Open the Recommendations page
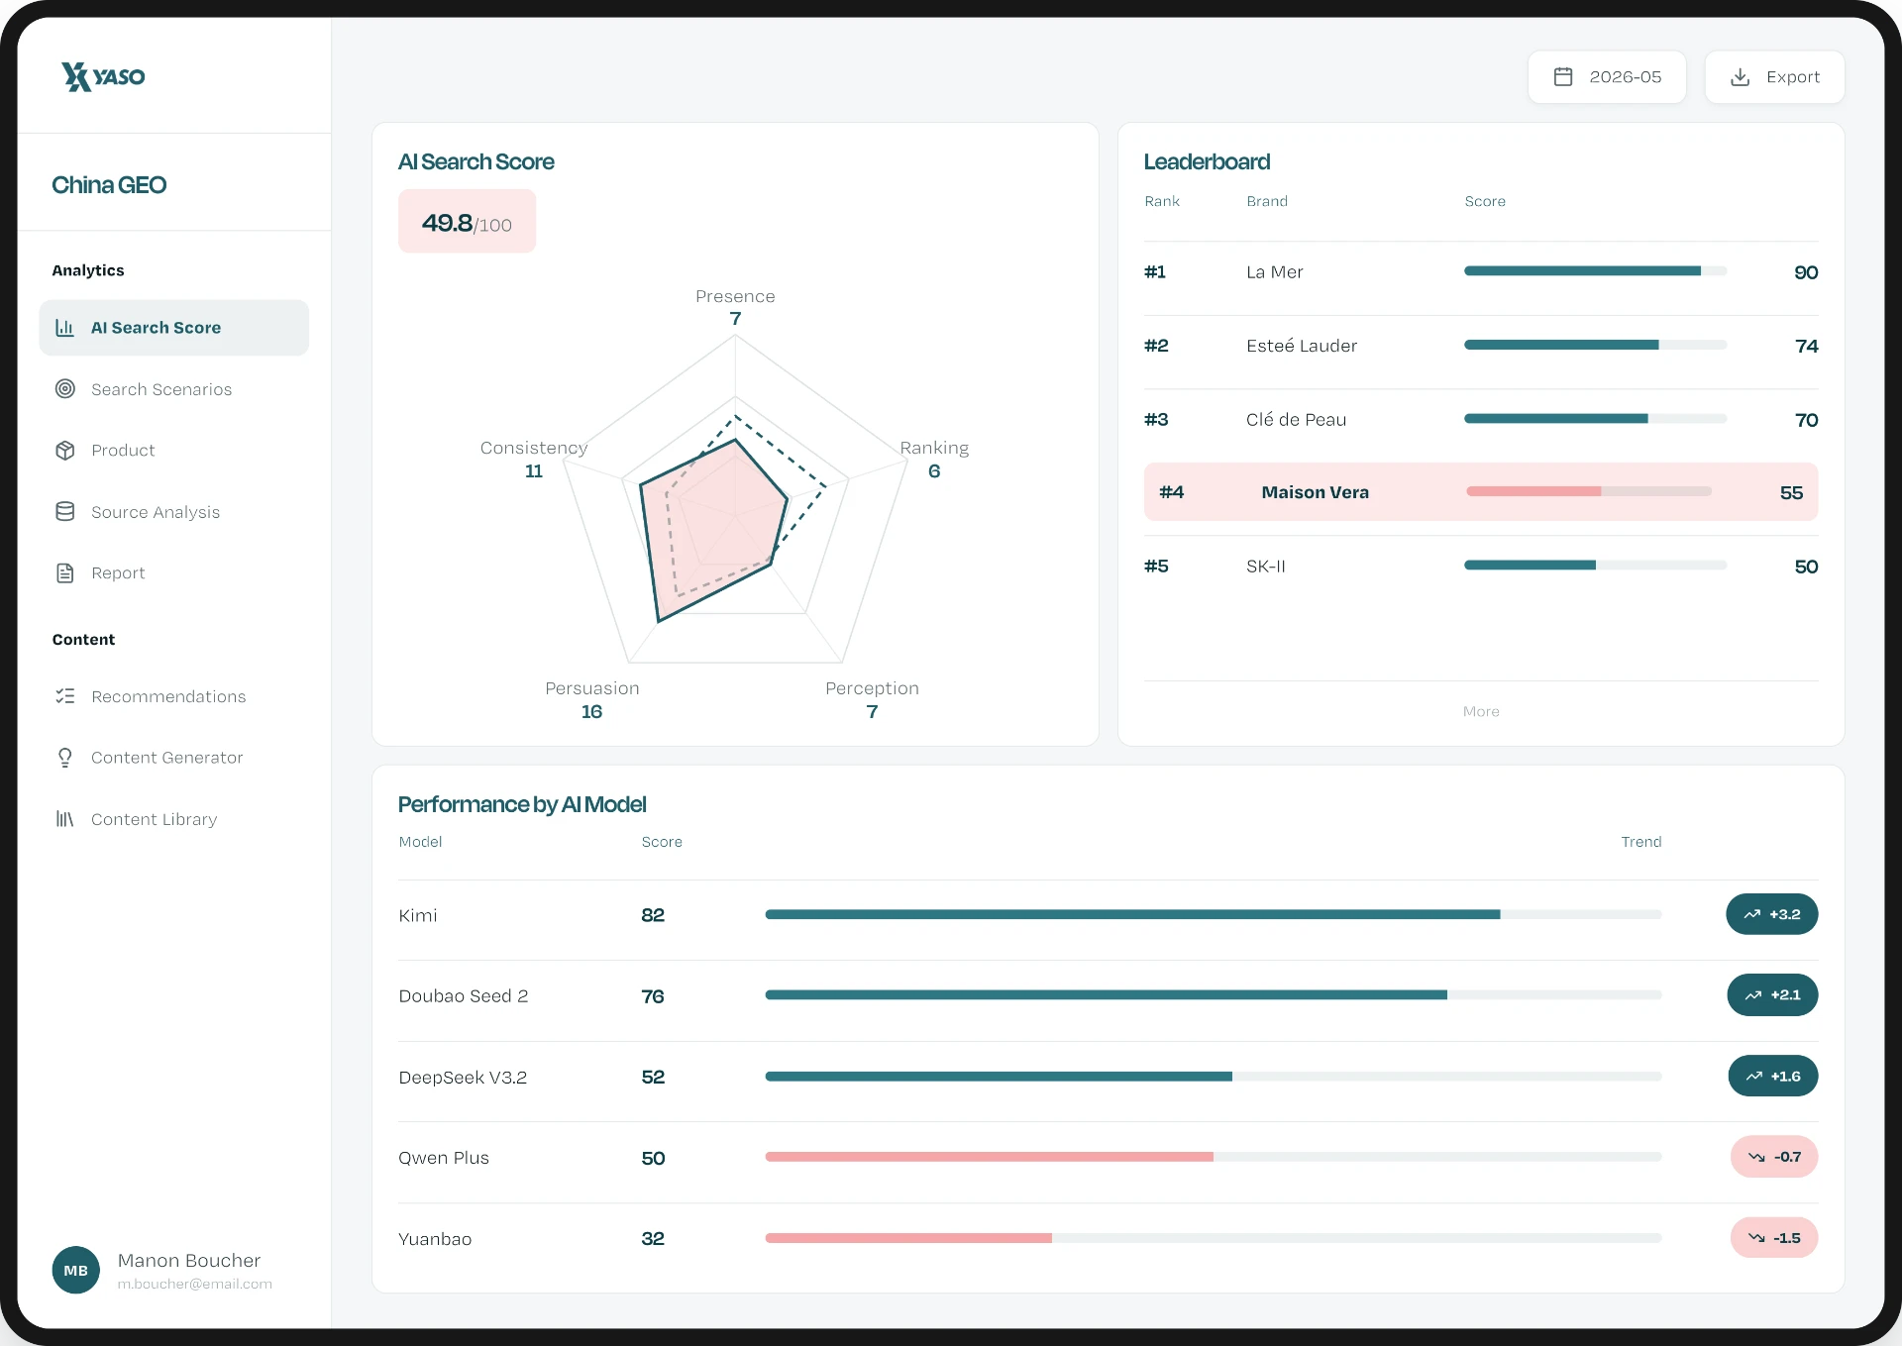Screen dimensions: 1902x1346 click(x=174, y=696)
